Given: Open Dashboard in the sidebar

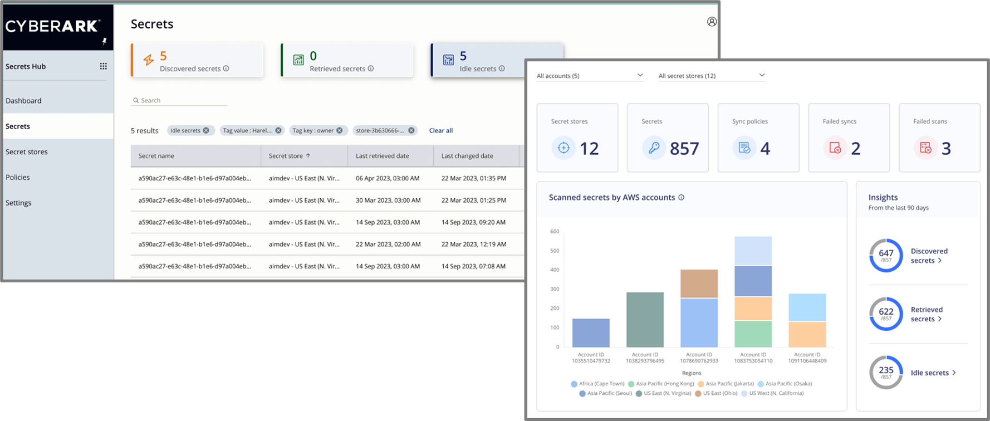Looking at the screenshot, I should [23, 101].
